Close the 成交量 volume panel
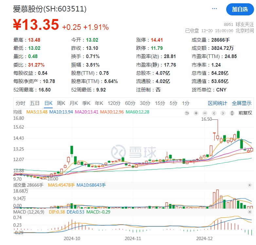The height and width of the screenshot is (245, 256). [249, 185]
